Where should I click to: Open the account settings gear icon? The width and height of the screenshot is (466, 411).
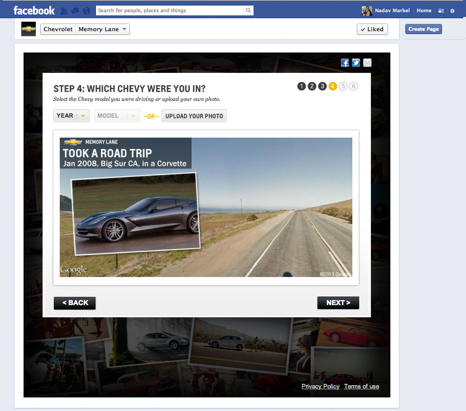click(x=452, y=11)
